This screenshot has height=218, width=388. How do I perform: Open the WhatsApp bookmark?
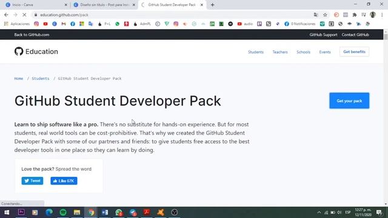click(x=117, y=24)
